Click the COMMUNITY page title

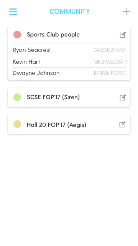coord(70,12)
